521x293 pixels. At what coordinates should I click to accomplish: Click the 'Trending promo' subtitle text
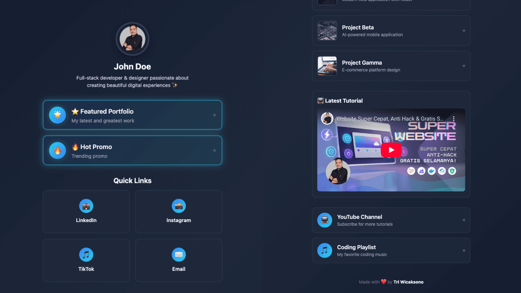tap(89, 156)
